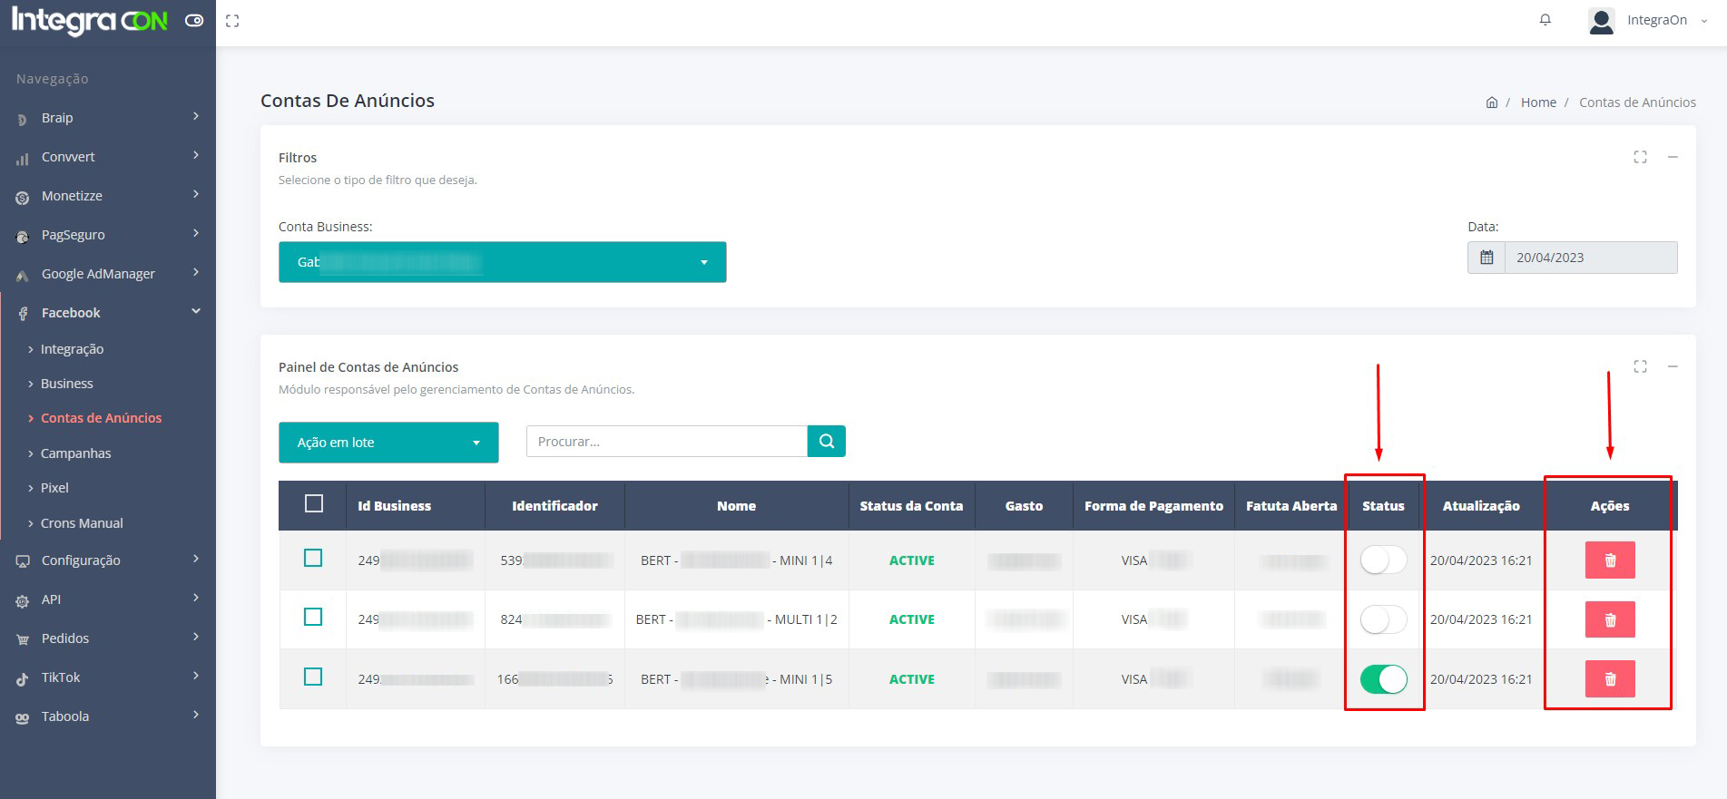
Task: Expand Filtros panel to fullscreen
Action: [1640, 158]
